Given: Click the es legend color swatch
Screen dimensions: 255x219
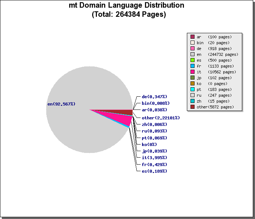Looking at the screenshot, I should click(x=192, y=60).
